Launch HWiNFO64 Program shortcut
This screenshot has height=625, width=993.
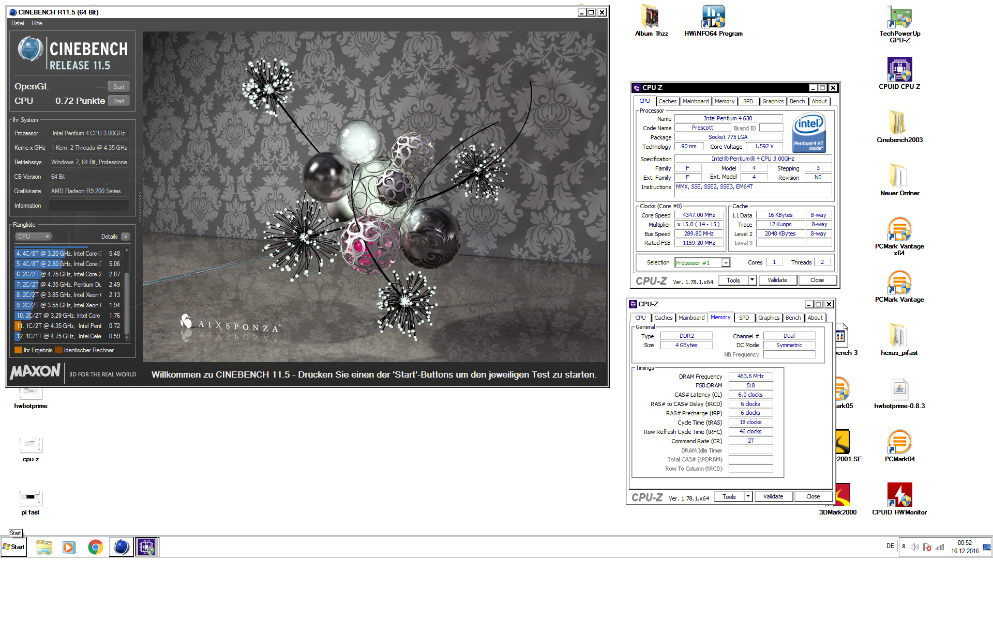pos(713,21)
